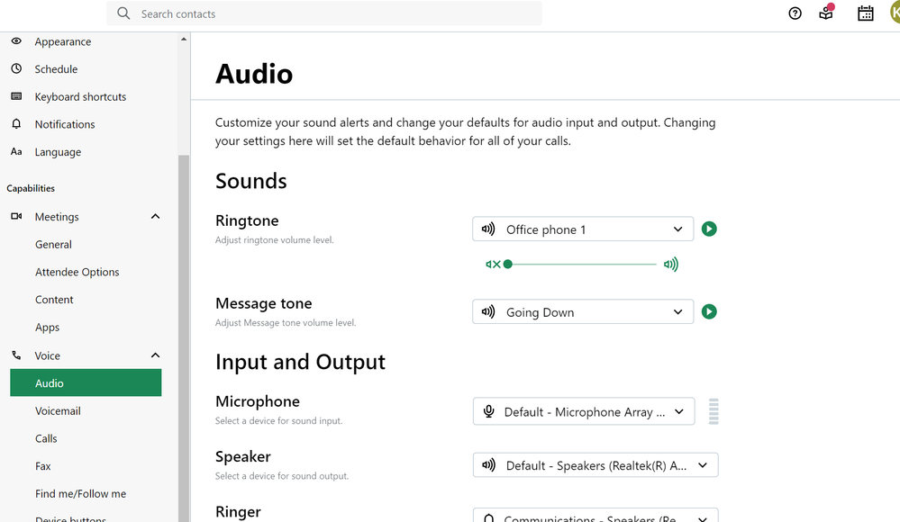Open Notifications settings
Viewport: 900px width, 522px height.
point(65,125)
